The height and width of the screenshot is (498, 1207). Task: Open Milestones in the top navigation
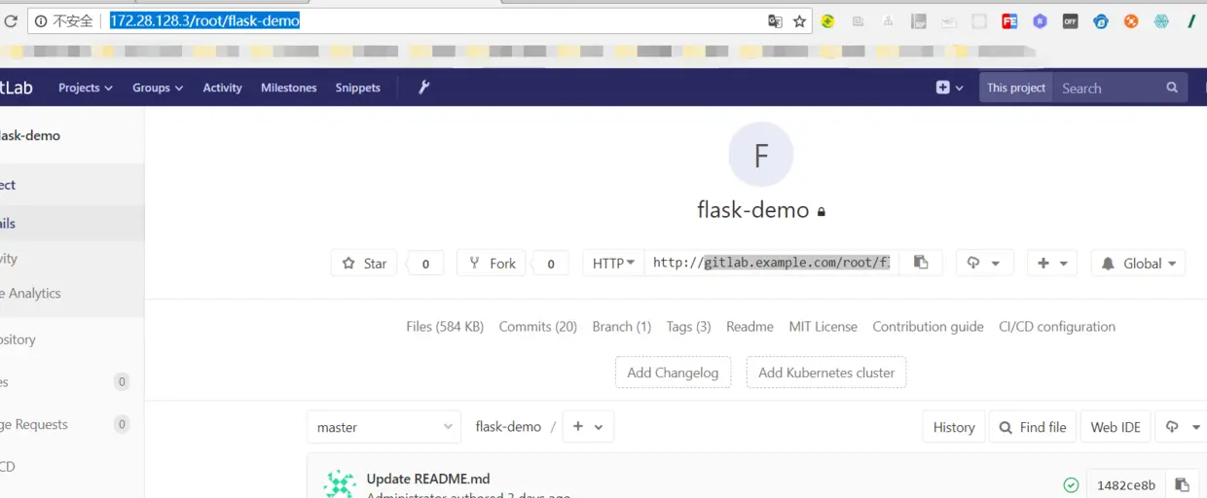[289, 88]
